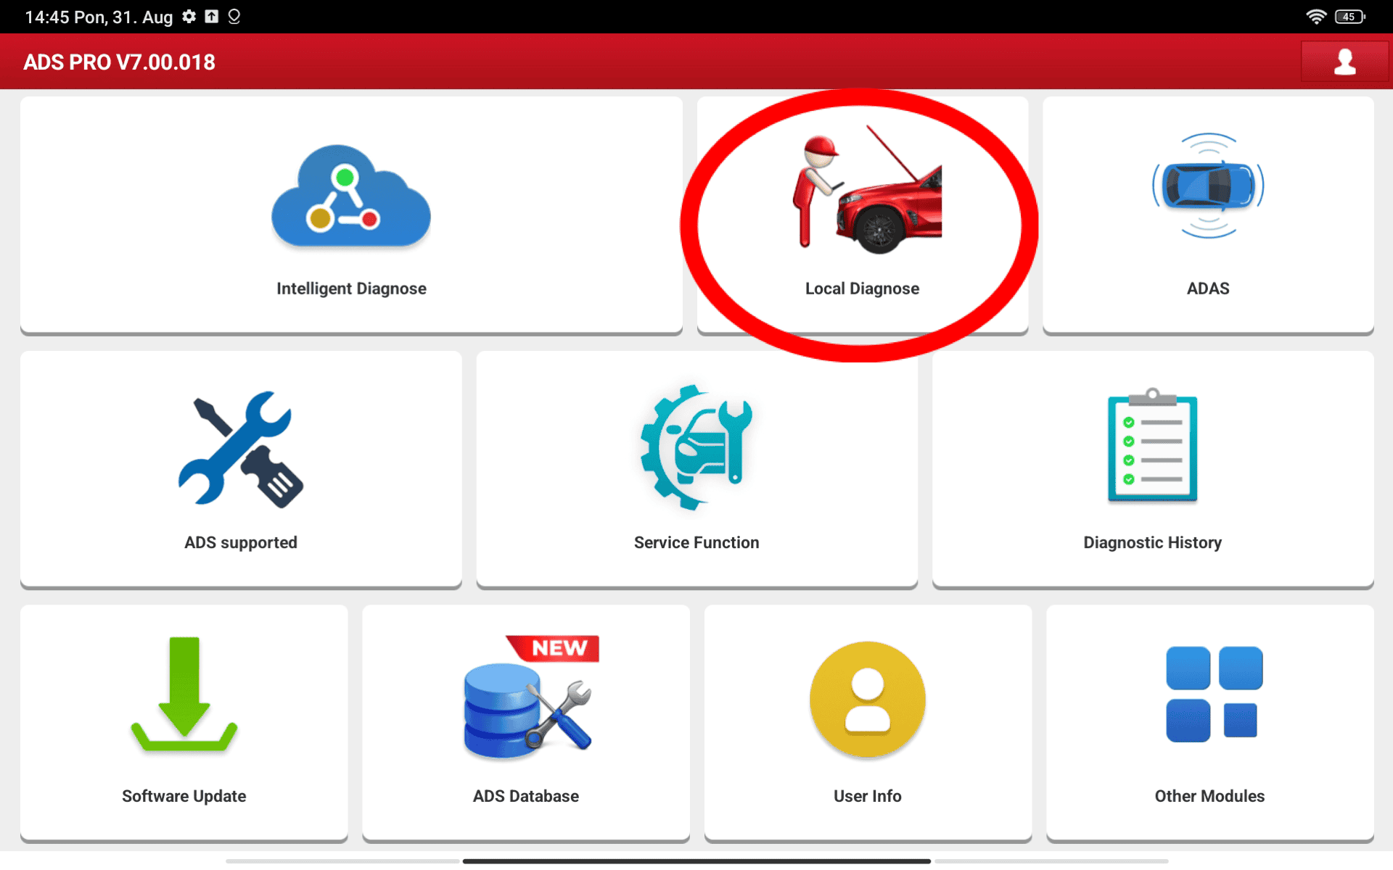Select the Service Function label
Viewport: 1393px width, 870px height.
[x=696, y=542]
